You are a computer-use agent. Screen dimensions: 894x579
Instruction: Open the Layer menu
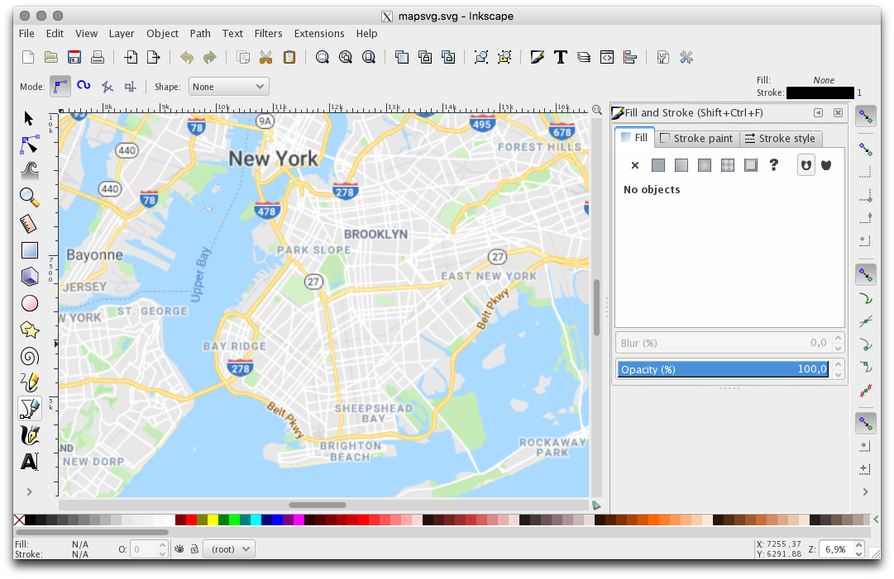(x=122, y=34)
